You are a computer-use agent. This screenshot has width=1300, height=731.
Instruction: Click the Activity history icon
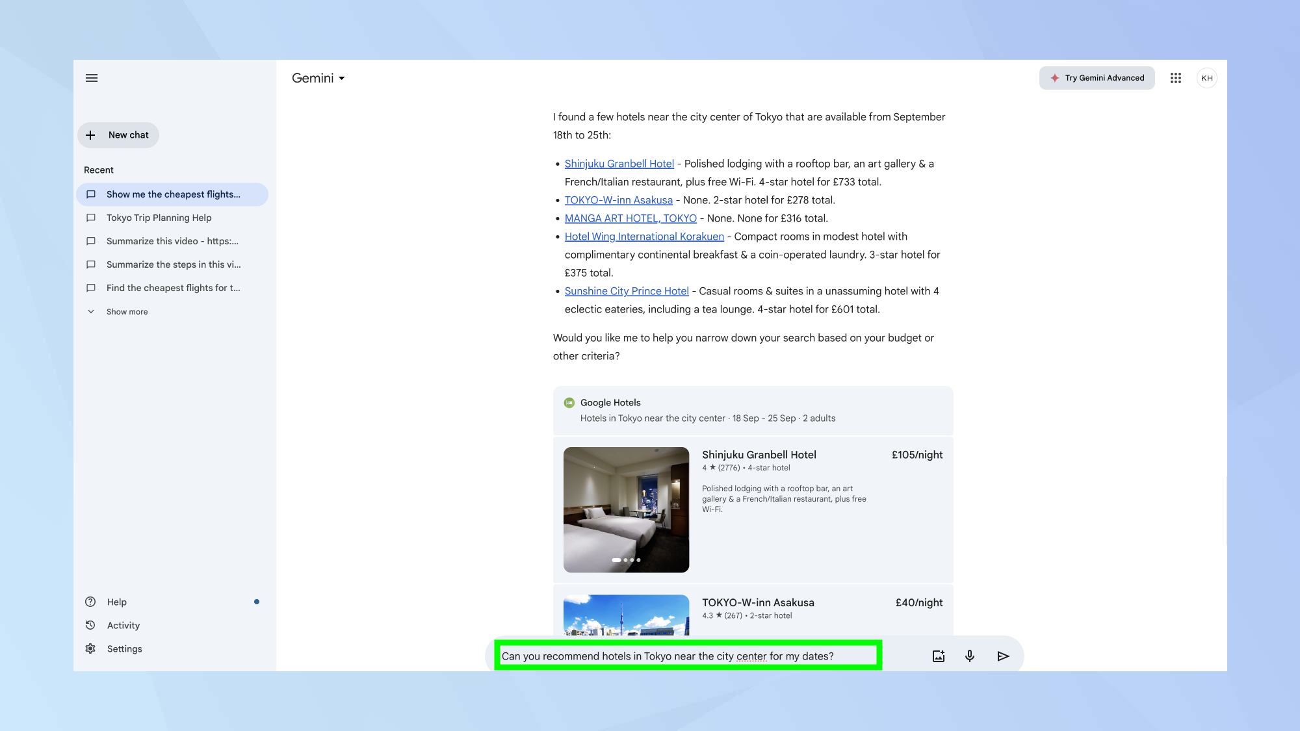click(x=90, y=625)
